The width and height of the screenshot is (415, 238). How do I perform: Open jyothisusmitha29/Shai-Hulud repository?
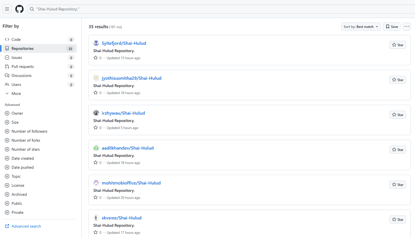[131, 78]
